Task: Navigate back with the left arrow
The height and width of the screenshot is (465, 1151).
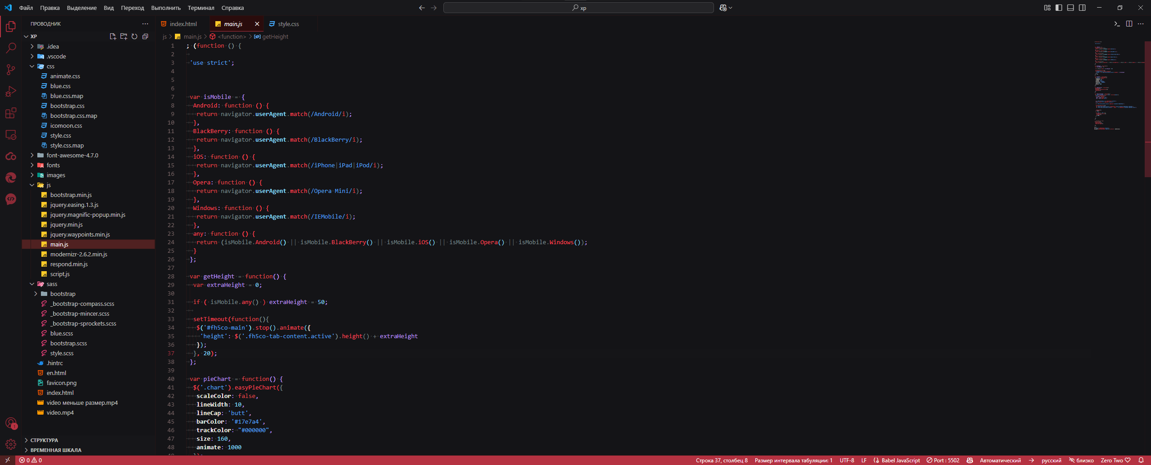Action: (x=422, y=8)
